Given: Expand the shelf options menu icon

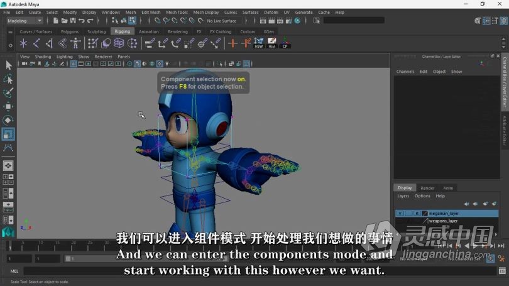Looking at the screenshot, I should [11, 46].
